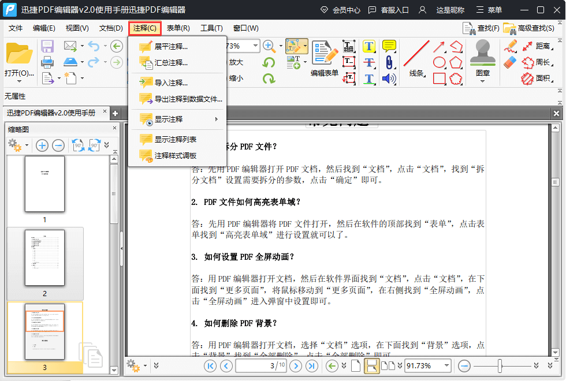Open the 91.73% zoom dropdown at bottom
Image resolution: width=566 pixels, height=381 pixels.
[446, 365]
